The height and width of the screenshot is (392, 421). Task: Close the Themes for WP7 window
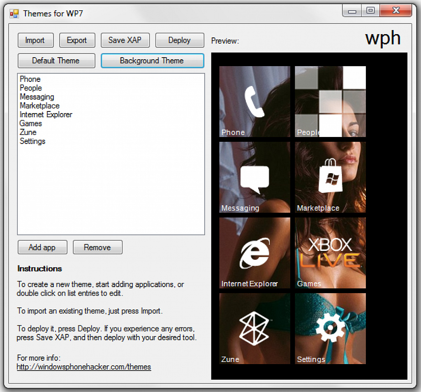coord(396,11)
